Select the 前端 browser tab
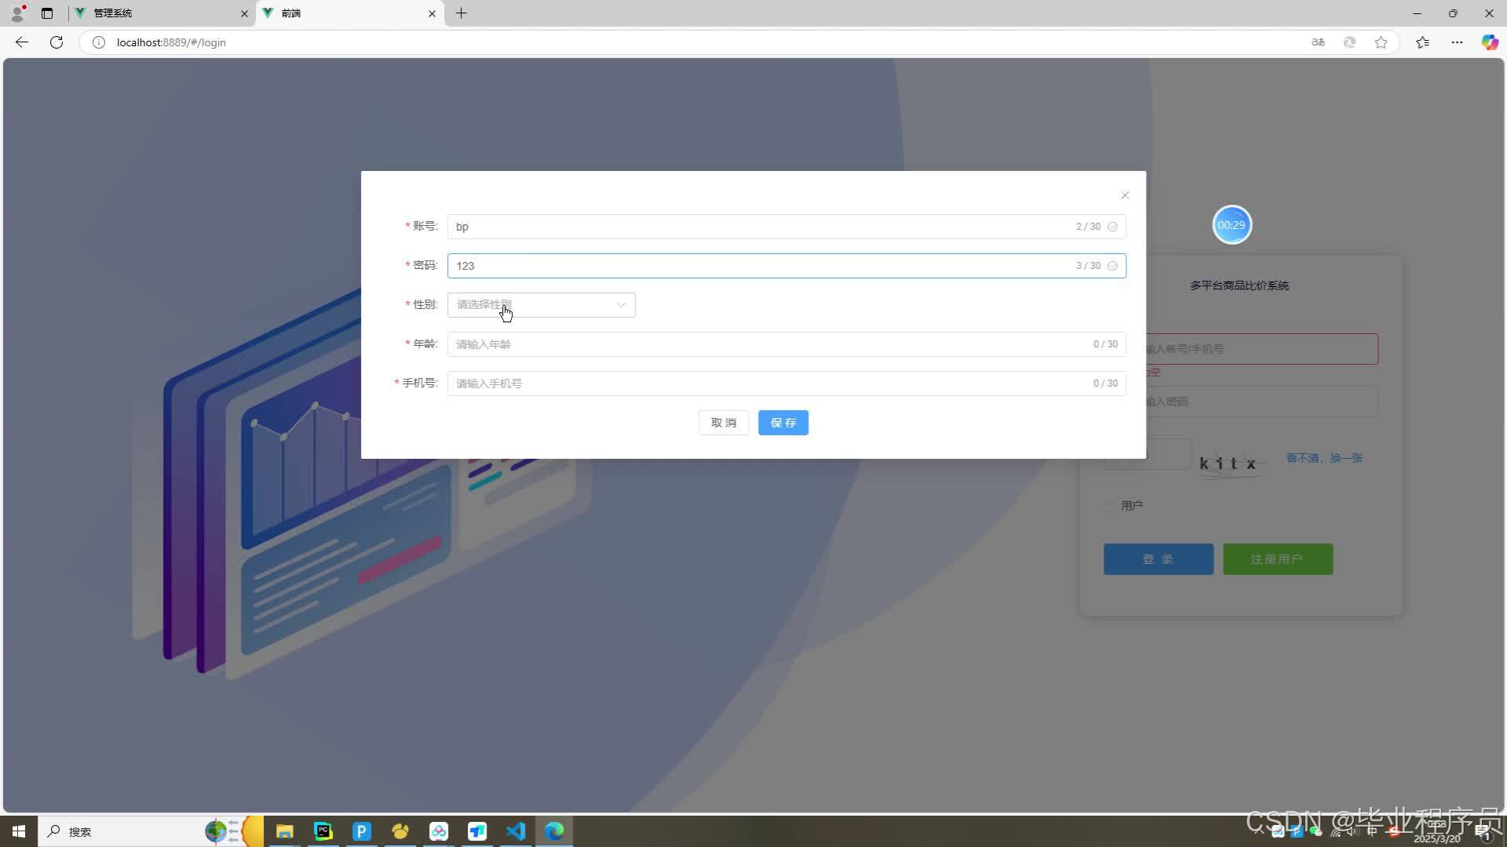This screenshot has height=847, width=1507. pos(345,13)
